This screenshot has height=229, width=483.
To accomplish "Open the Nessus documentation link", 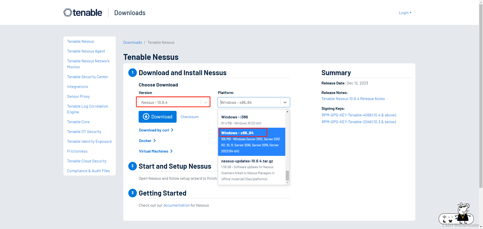I will 177,205.
